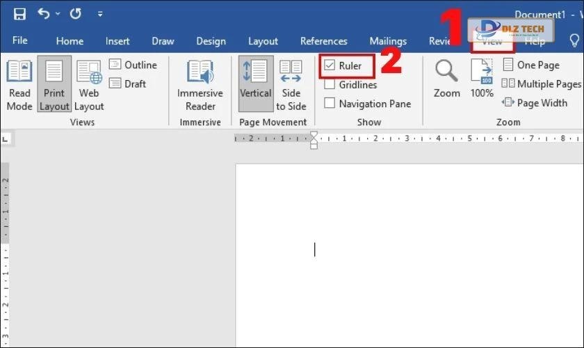Switch to the Home tab
Image resolution: width=584 pixels, height=348 pixels.
coord(70,41)
